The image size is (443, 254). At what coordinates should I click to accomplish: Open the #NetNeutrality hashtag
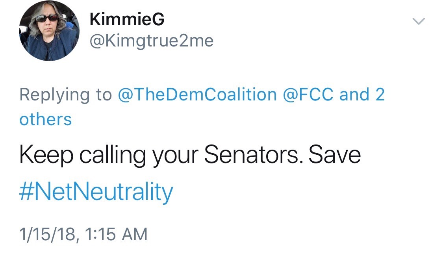96,193
